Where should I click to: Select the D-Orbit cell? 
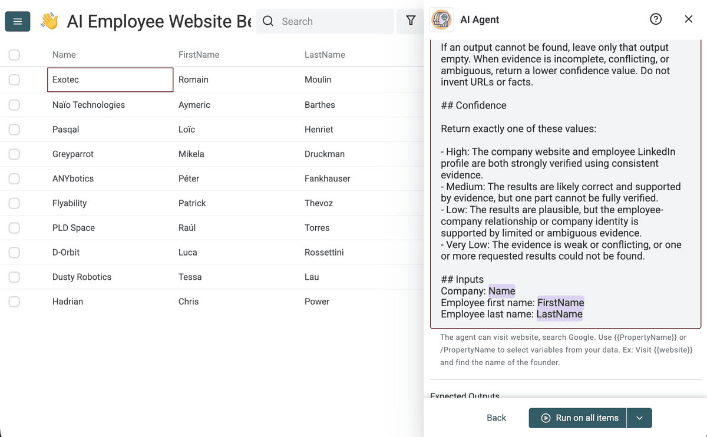click(110, 253)
